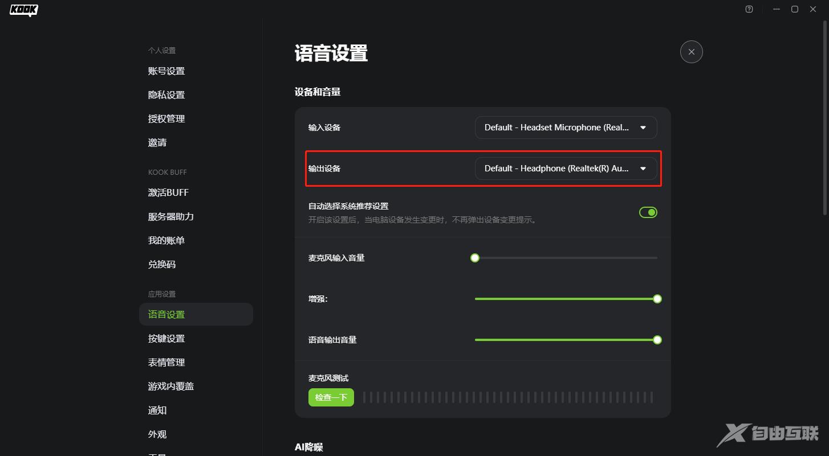Click the 增强 slider handle
Image resolution: width=829 pixels, height=456 pixels.
point(657,299)
